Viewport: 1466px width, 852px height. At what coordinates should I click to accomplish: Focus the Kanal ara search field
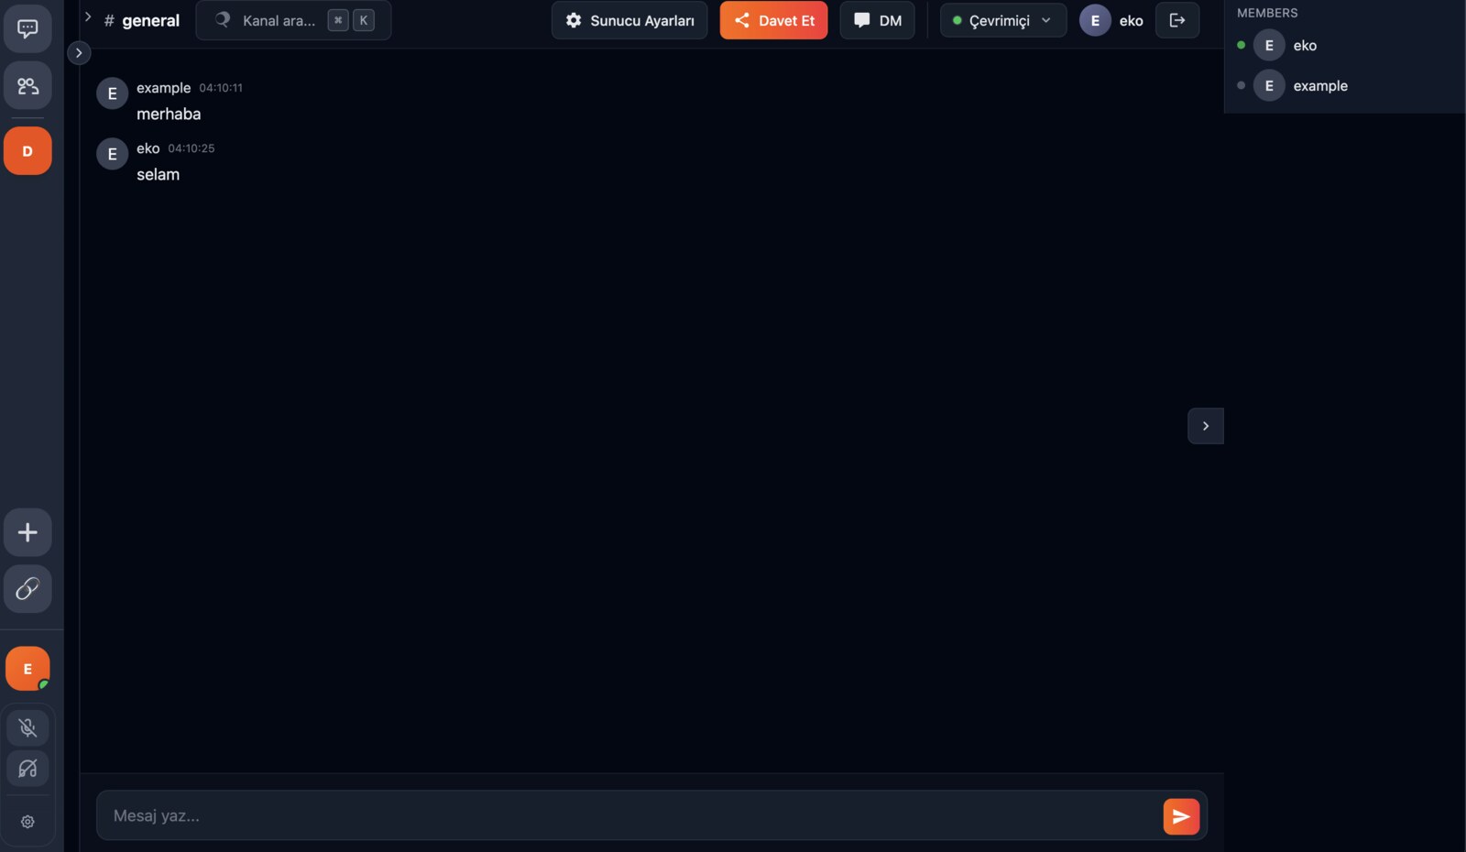(293, 20)
